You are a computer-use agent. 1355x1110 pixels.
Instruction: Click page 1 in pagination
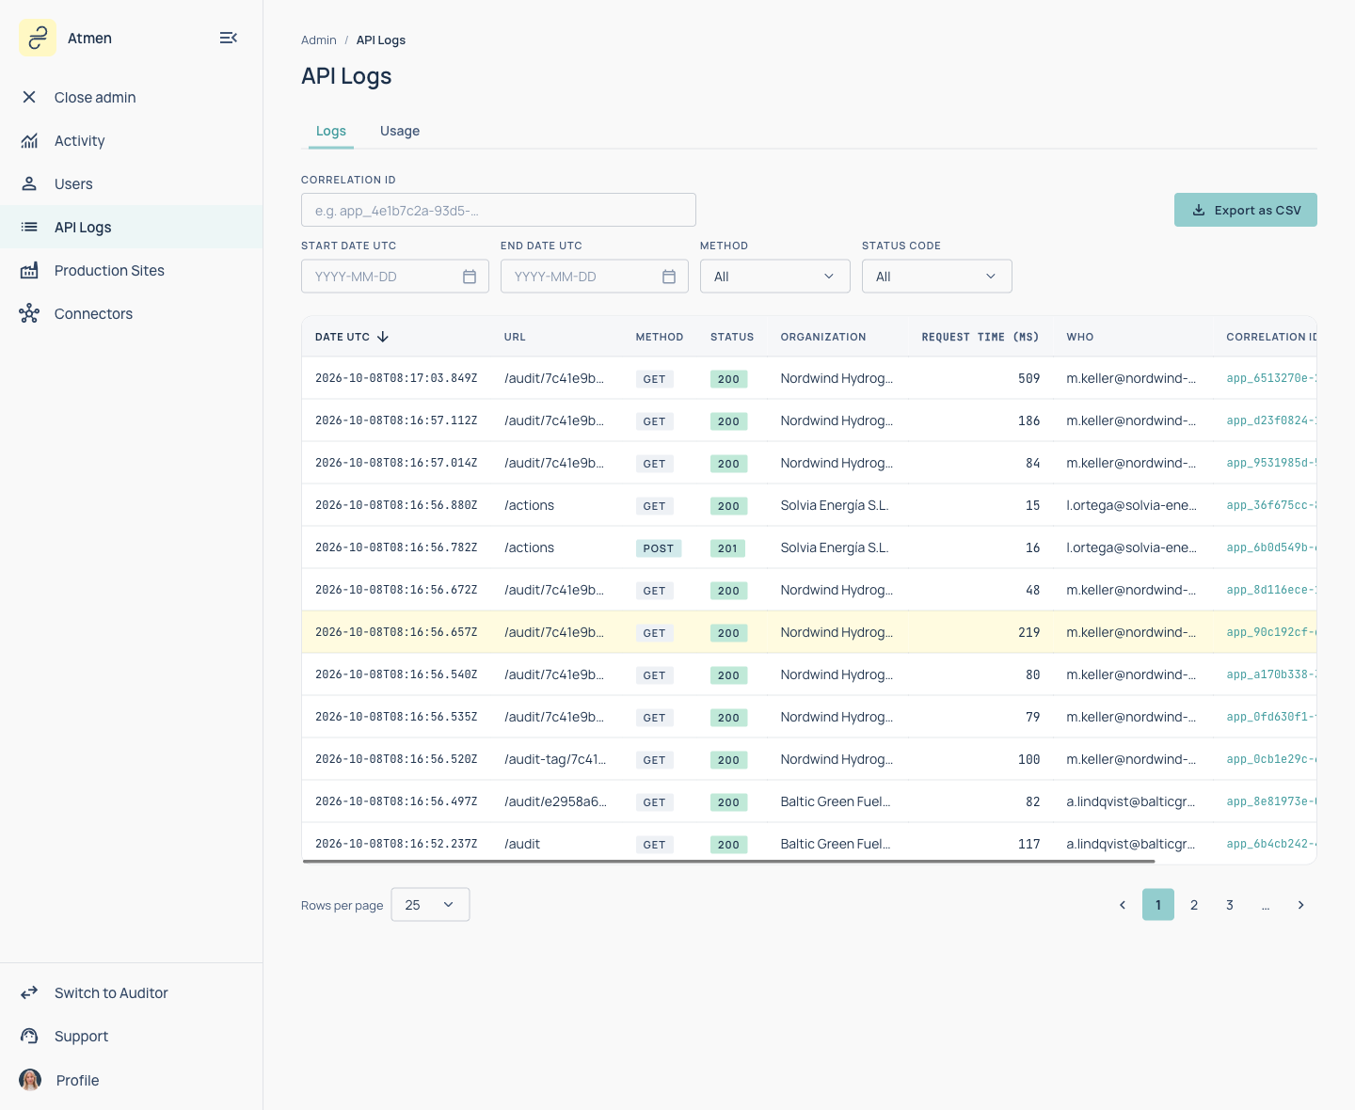click(1158, 905)
